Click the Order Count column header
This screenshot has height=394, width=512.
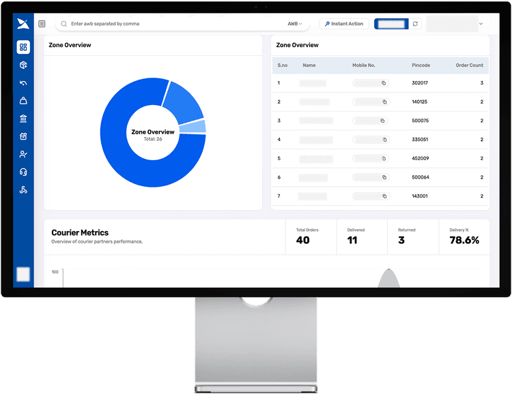469,65
